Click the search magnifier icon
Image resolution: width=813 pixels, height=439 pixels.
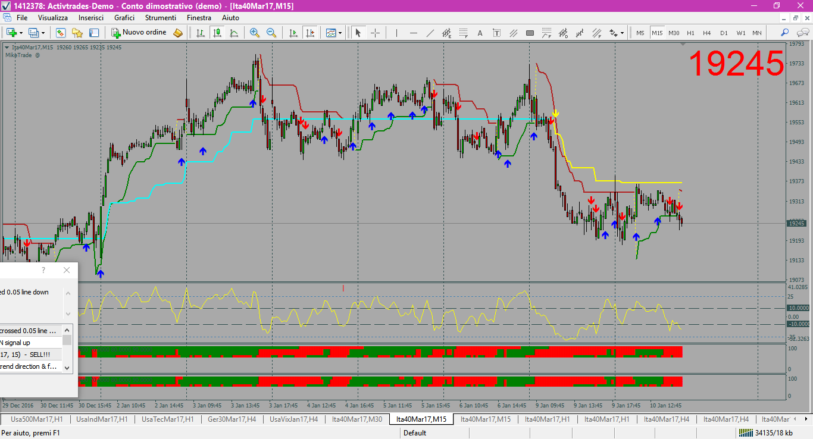pyautogui.click(x=784, y=33)
